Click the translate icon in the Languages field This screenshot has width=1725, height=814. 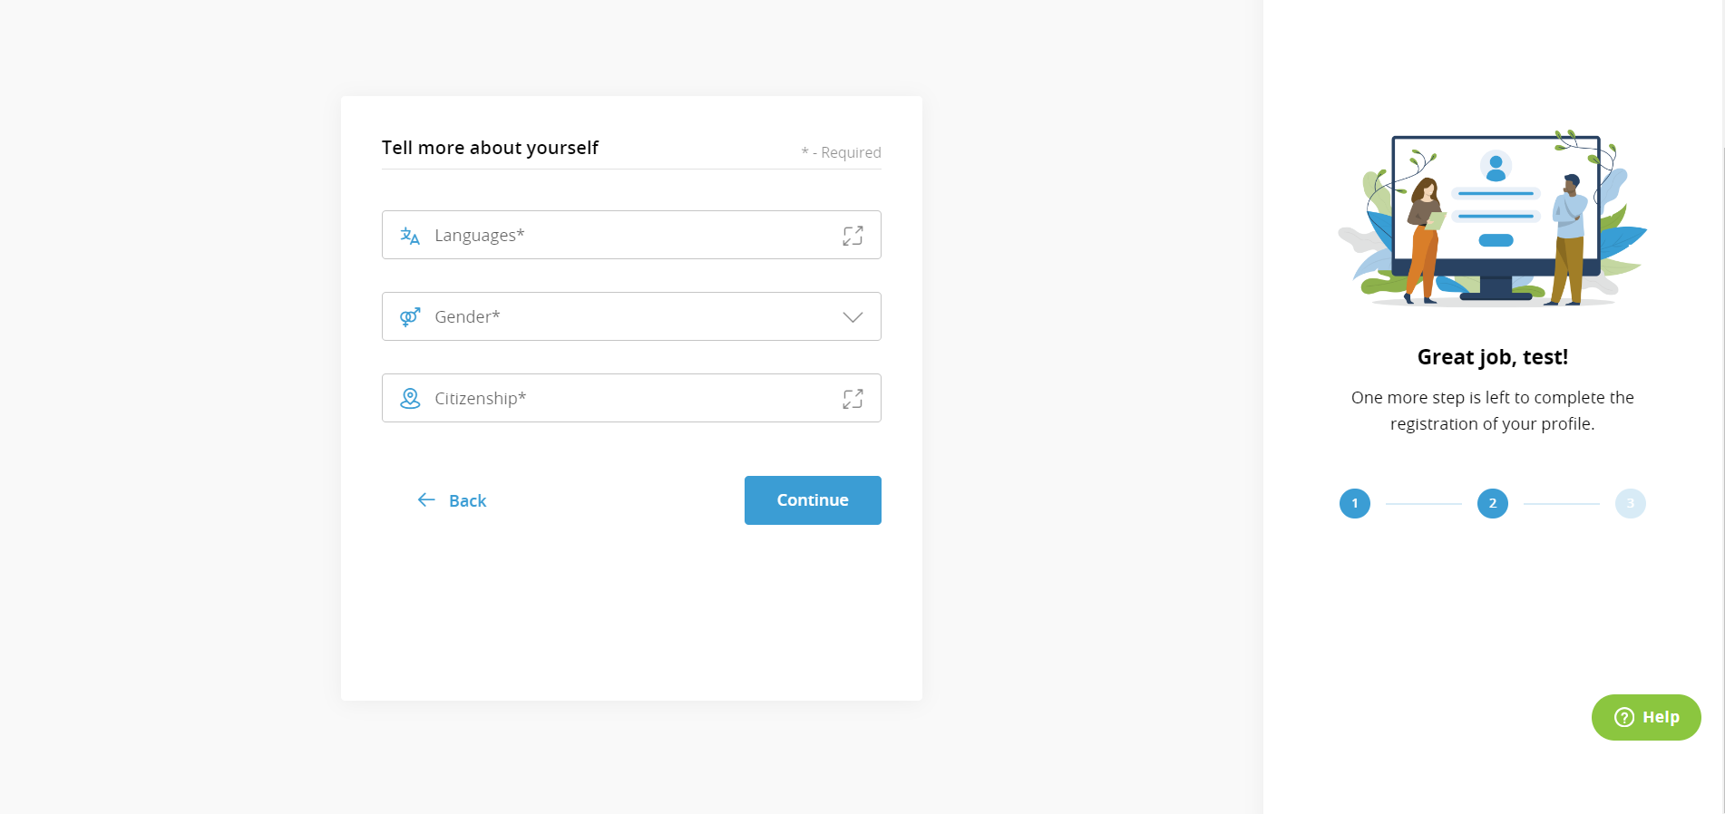(409, 235)
